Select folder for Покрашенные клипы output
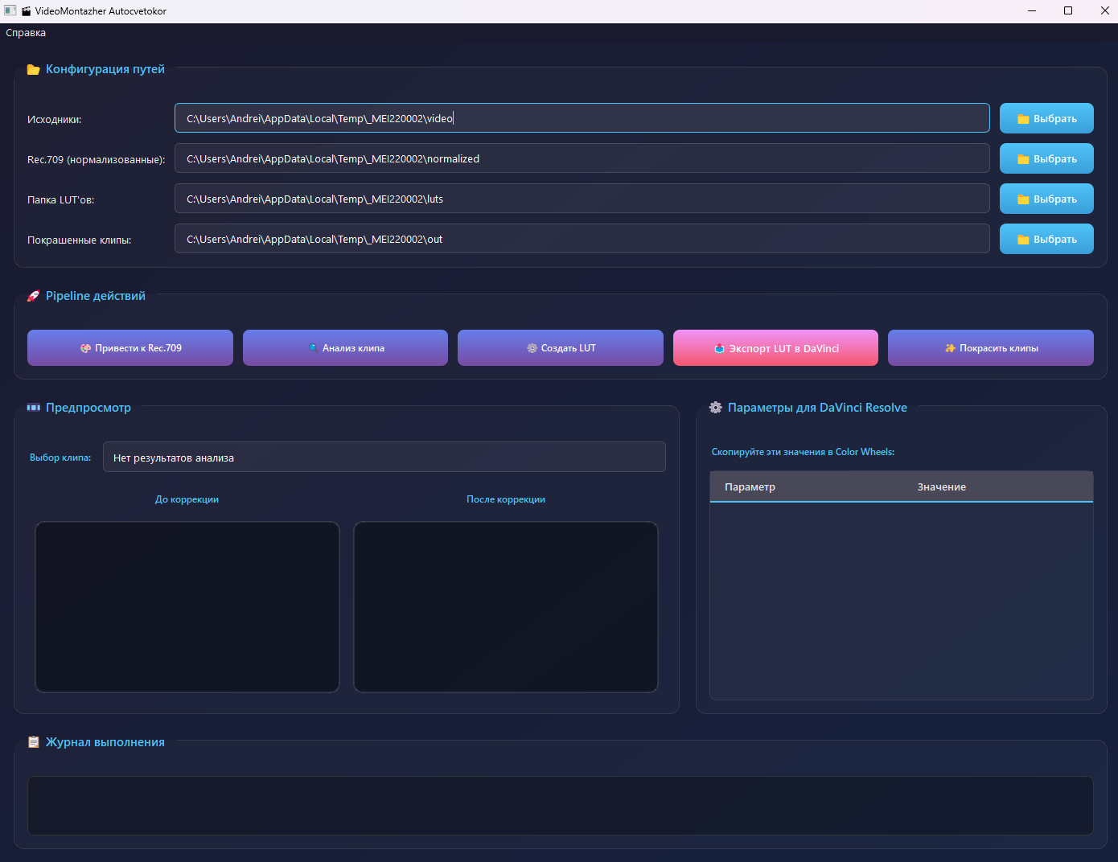1118x862 pixels. click(1046, 239)
